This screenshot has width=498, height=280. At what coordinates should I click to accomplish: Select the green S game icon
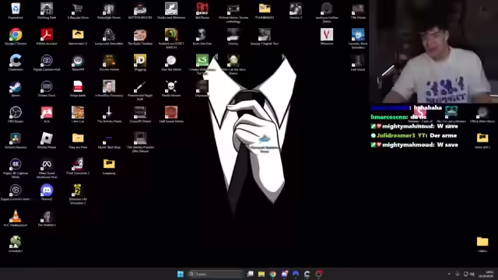[202, 61]
